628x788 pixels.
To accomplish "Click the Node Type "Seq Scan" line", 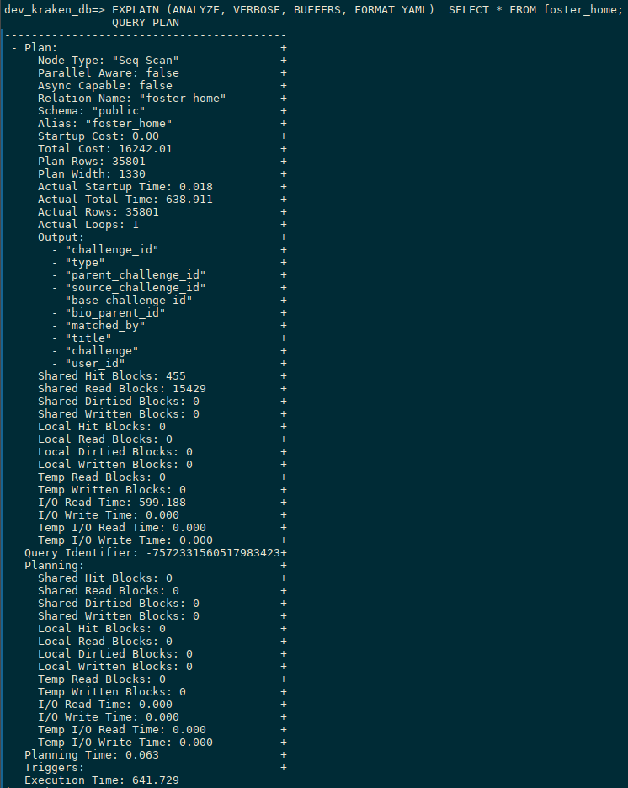I will pos(108,61).
